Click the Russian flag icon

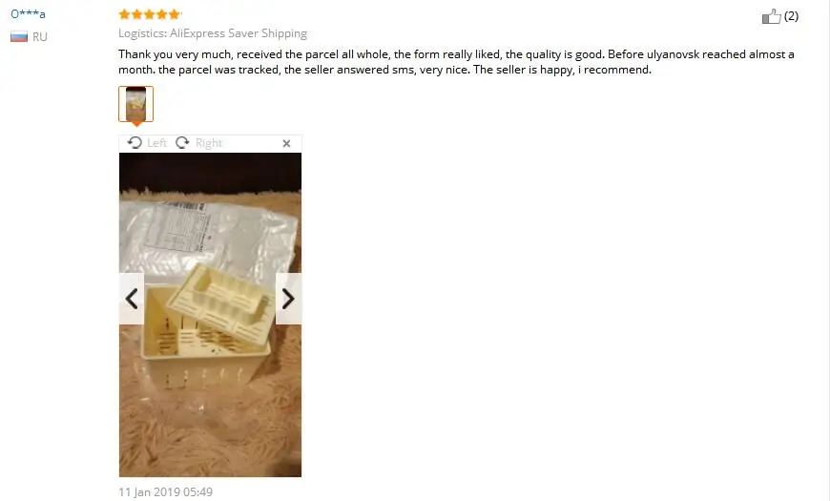click(x=19, y=36)
